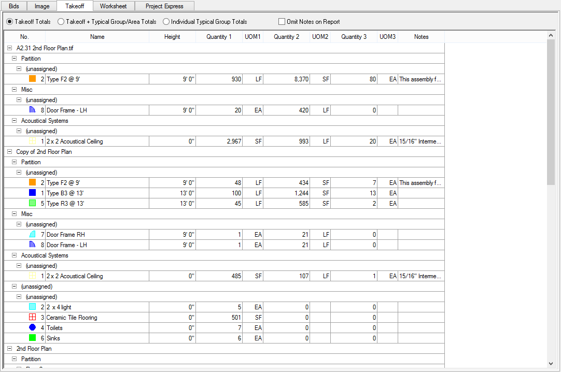Click the Door Frame - LH icon in 1 EA row
Image resolution: width=561 pixels, height=372 pixels.
(33, 245)
